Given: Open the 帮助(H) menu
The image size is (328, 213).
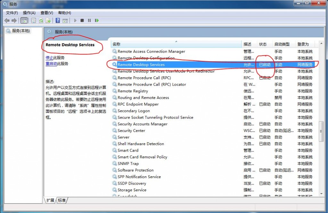Looking at the screenshot, I should [x=64, y=13].
